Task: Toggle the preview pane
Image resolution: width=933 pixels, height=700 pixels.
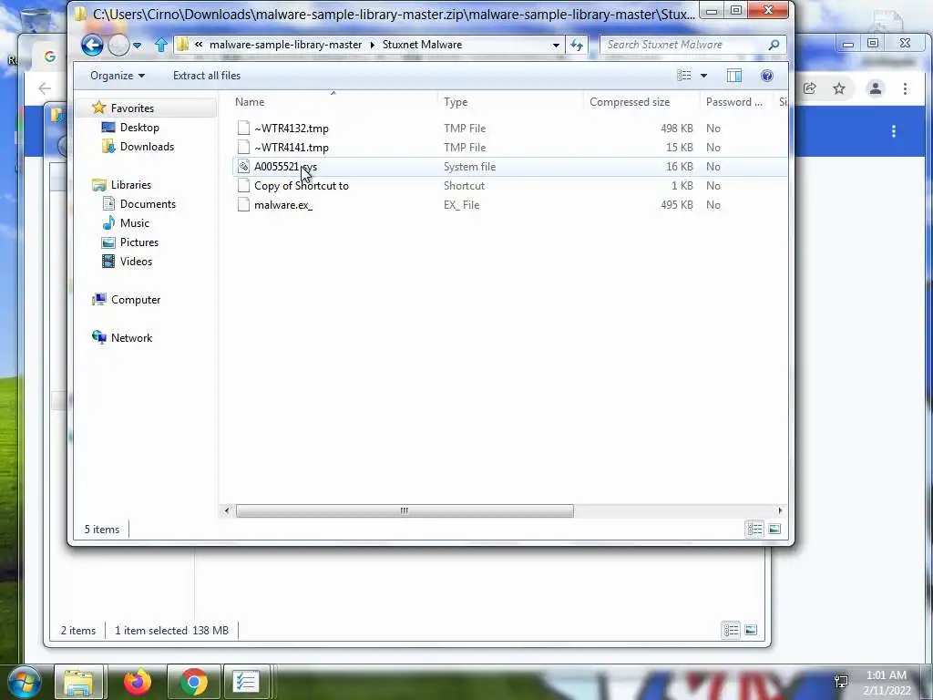Action: (x=734, y=76)
